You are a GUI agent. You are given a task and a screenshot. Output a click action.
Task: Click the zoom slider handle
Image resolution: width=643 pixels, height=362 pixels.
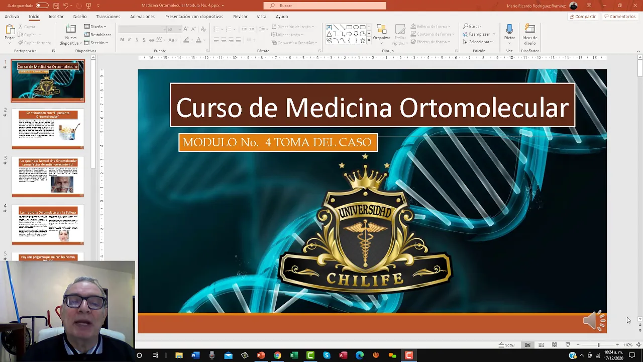(x=598, y=345)
